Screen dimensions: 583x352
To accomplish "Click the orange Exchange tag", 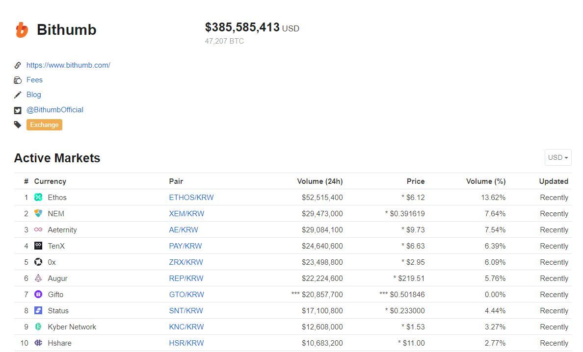I will coord(44,125).
